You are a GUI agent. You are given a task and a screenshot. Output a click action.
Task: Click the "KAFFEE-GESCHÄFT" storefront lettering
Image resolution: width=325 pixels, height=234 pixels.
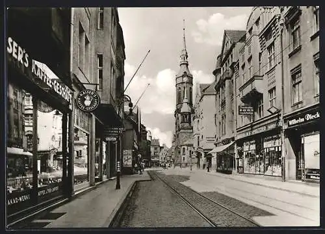tap(51, 81)
